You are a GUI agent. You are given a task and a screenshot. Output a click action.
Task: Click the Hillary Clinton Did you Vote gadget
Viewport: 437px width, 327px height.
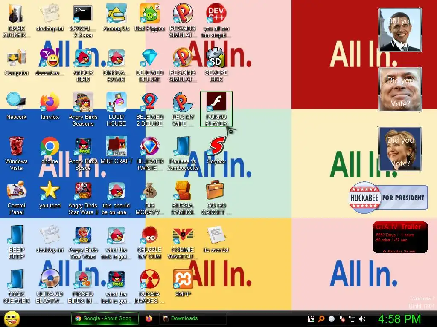(x=400, y=149)
